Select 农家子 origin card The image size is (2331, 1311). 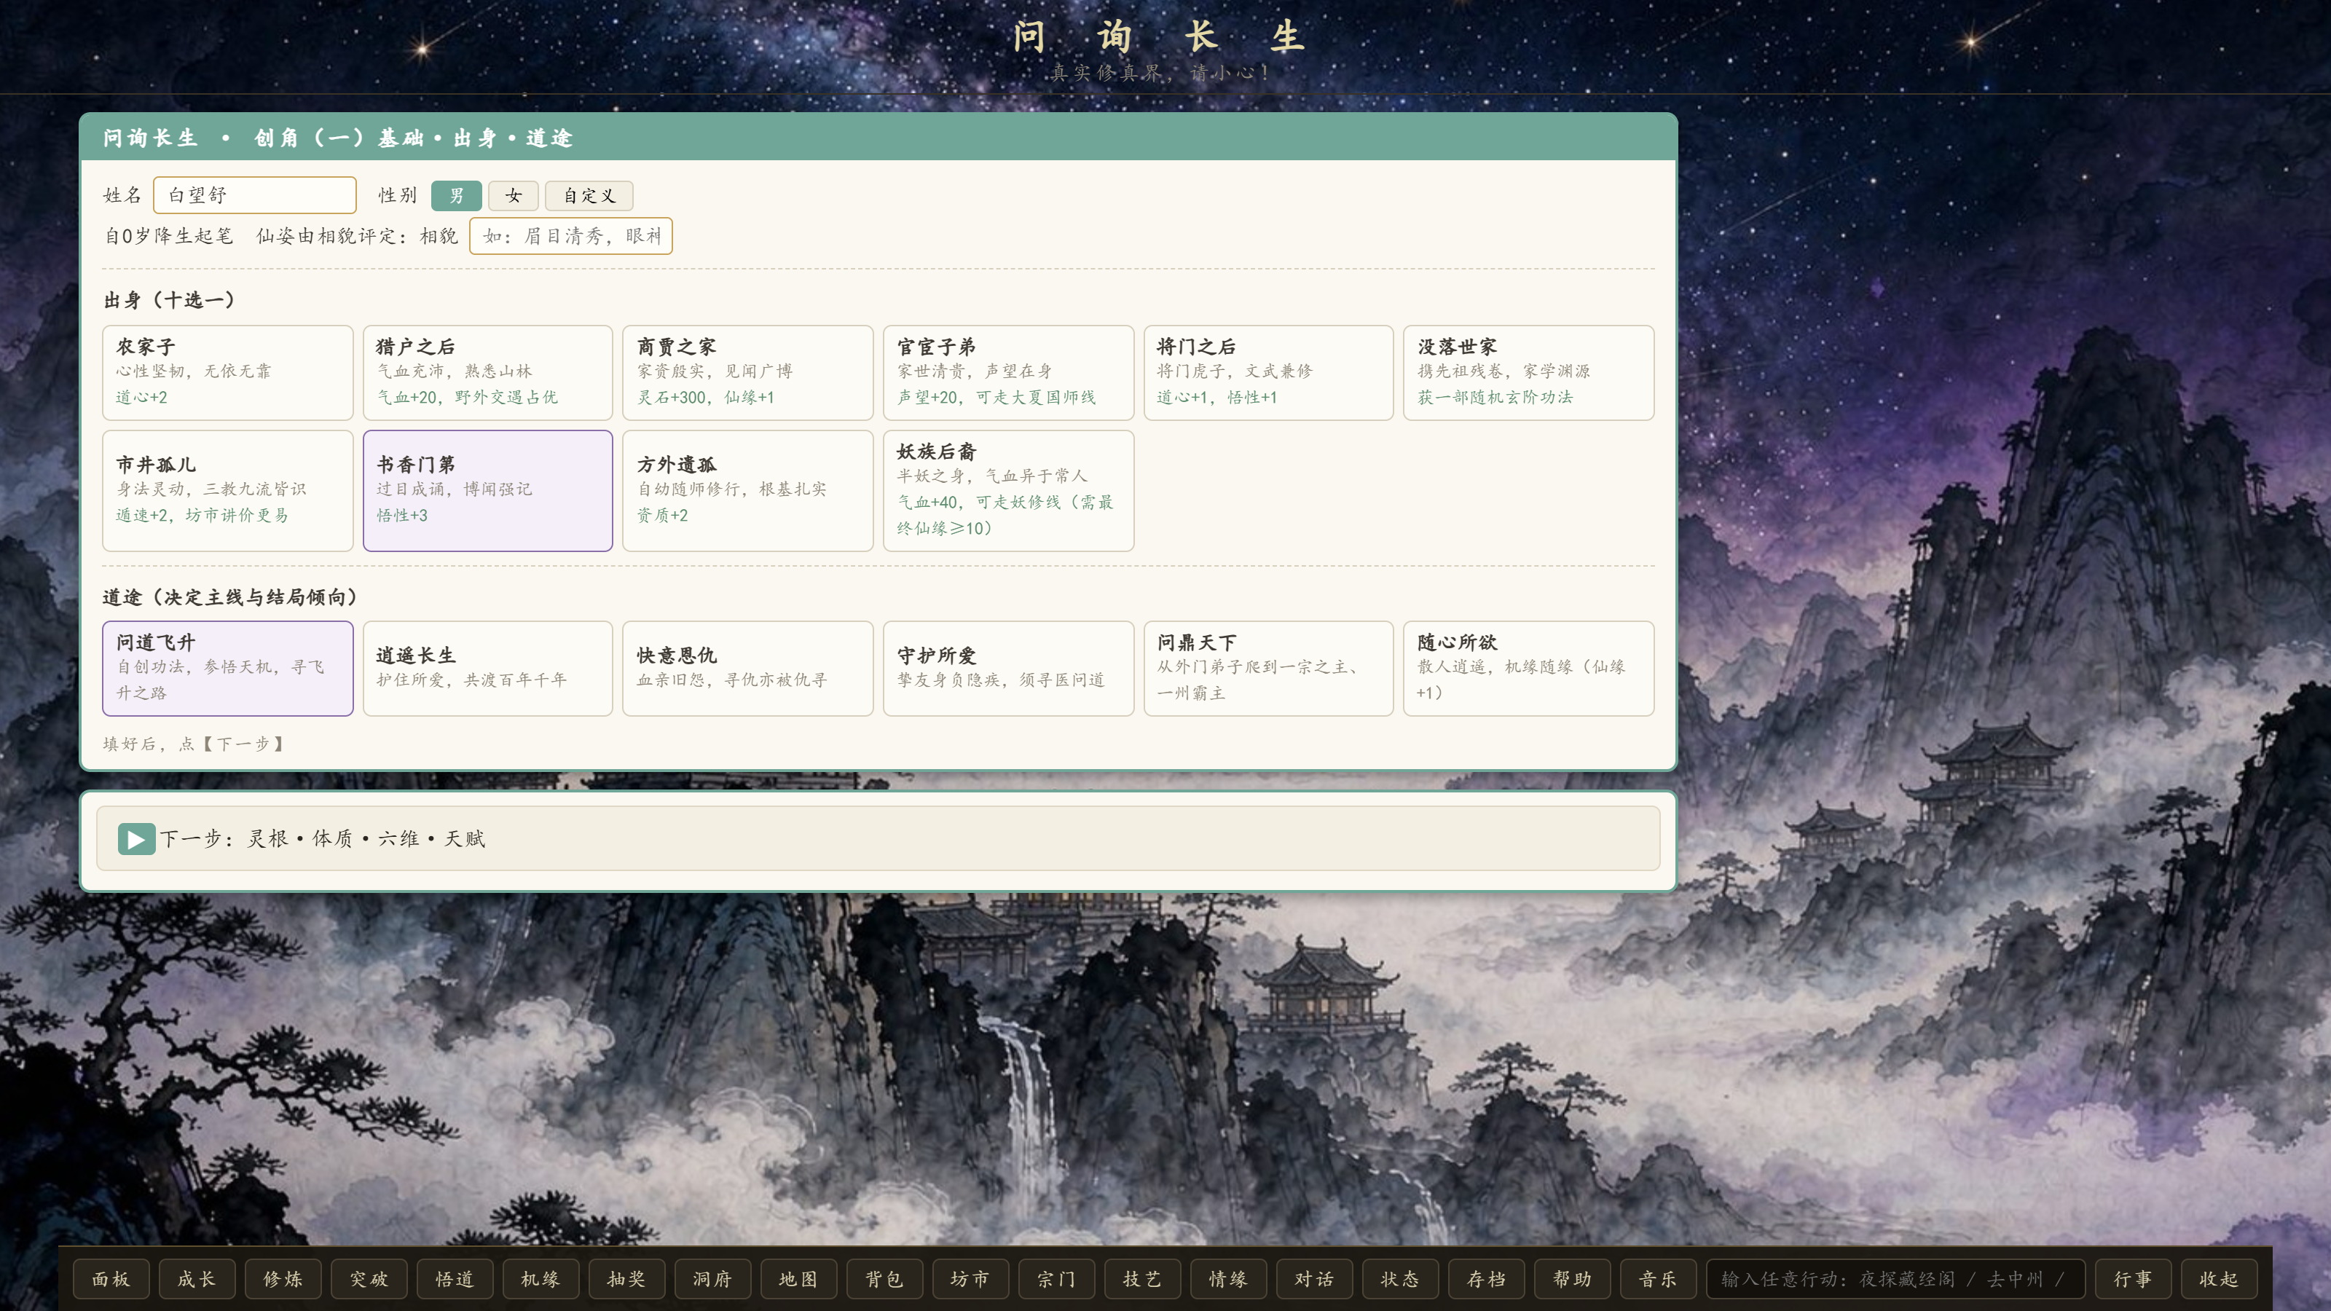pos(227,373)
